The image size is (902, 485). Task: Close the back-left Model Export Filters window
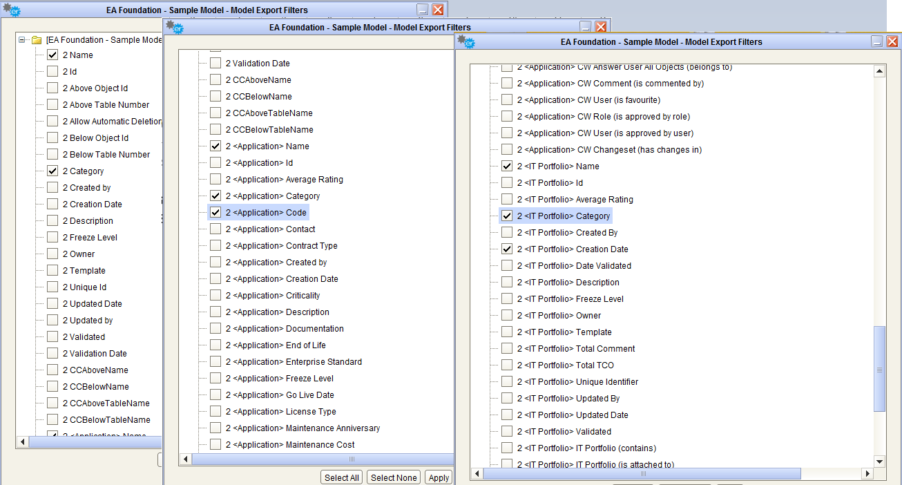click(x=438, y=10)
